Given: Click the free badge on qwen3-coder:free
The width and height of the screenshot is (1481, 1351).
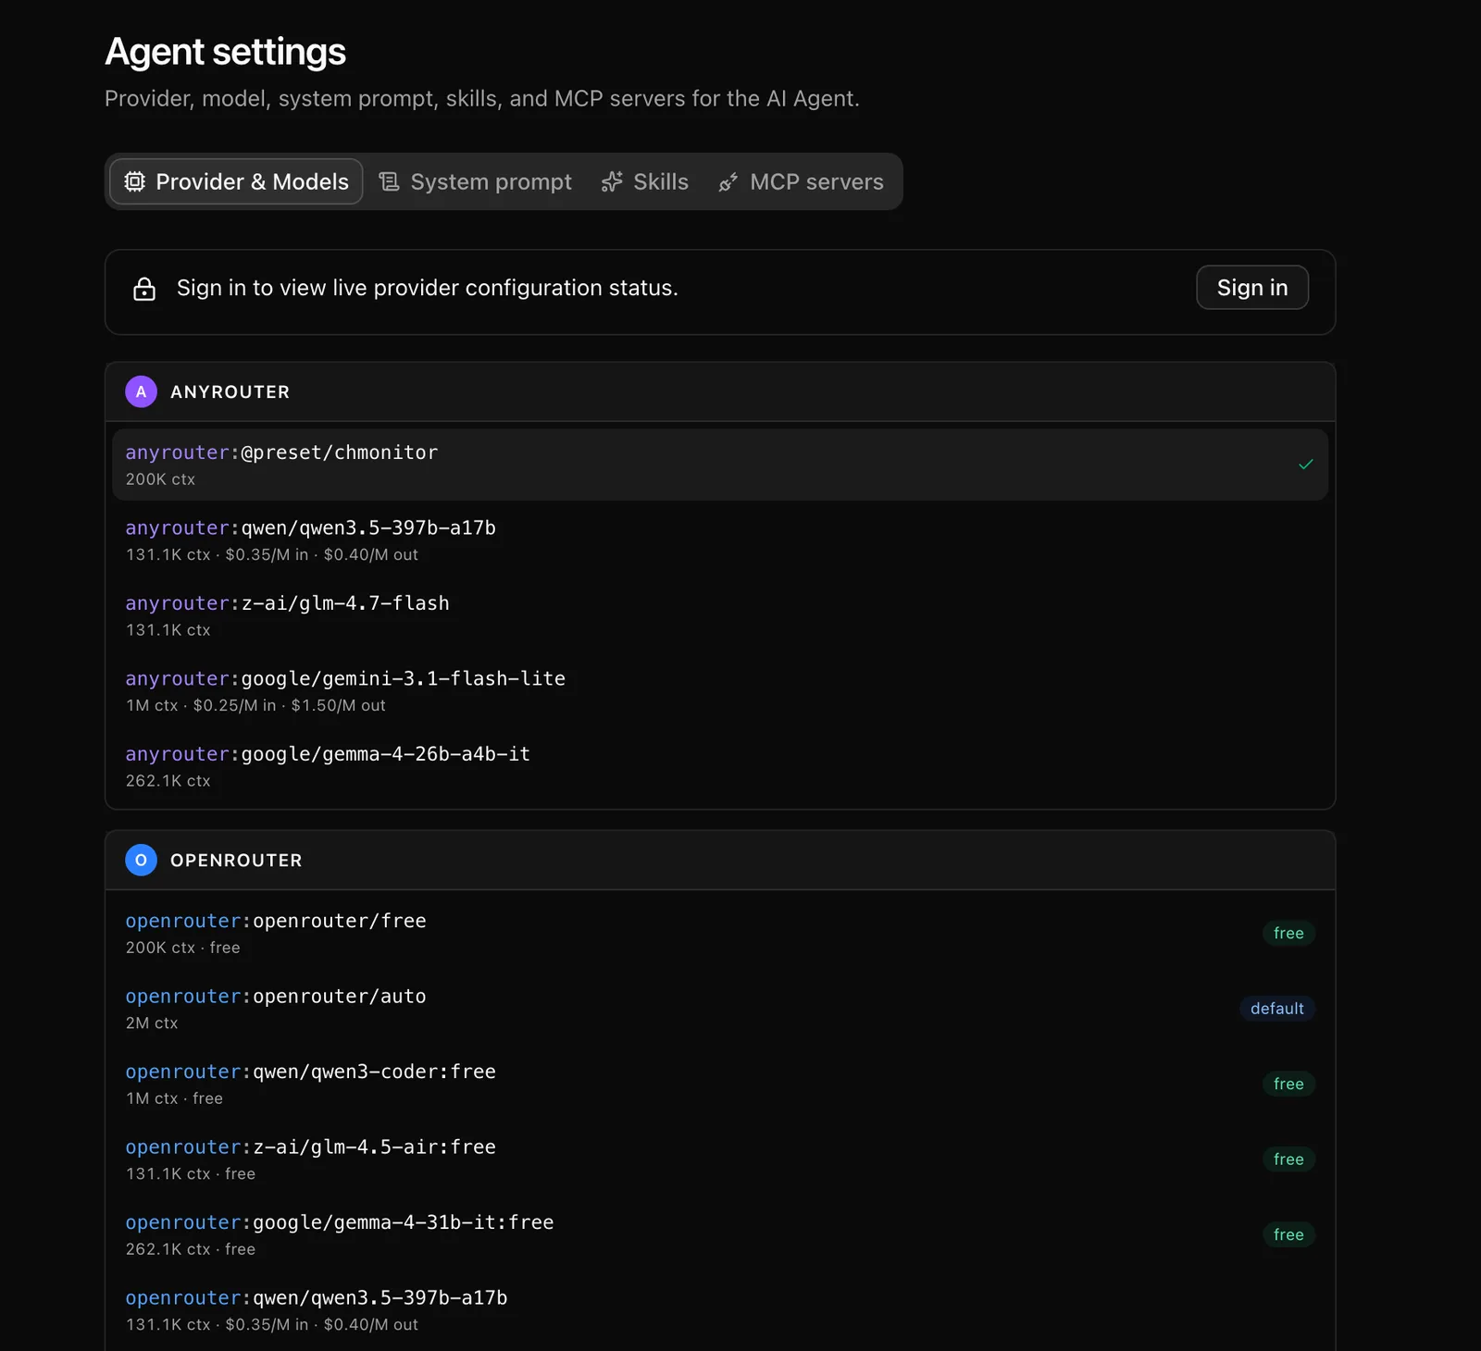Looking at the screenshot, I should coord(1288,1084).
